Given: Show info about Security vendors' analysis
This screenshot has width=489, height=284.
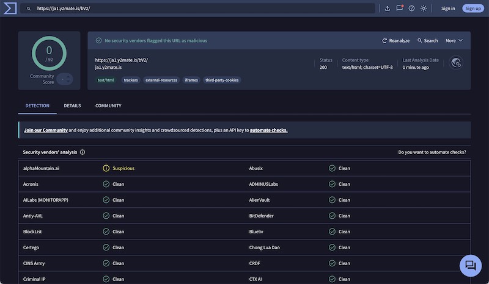Looking at the screenshot, I should (83, 152).
